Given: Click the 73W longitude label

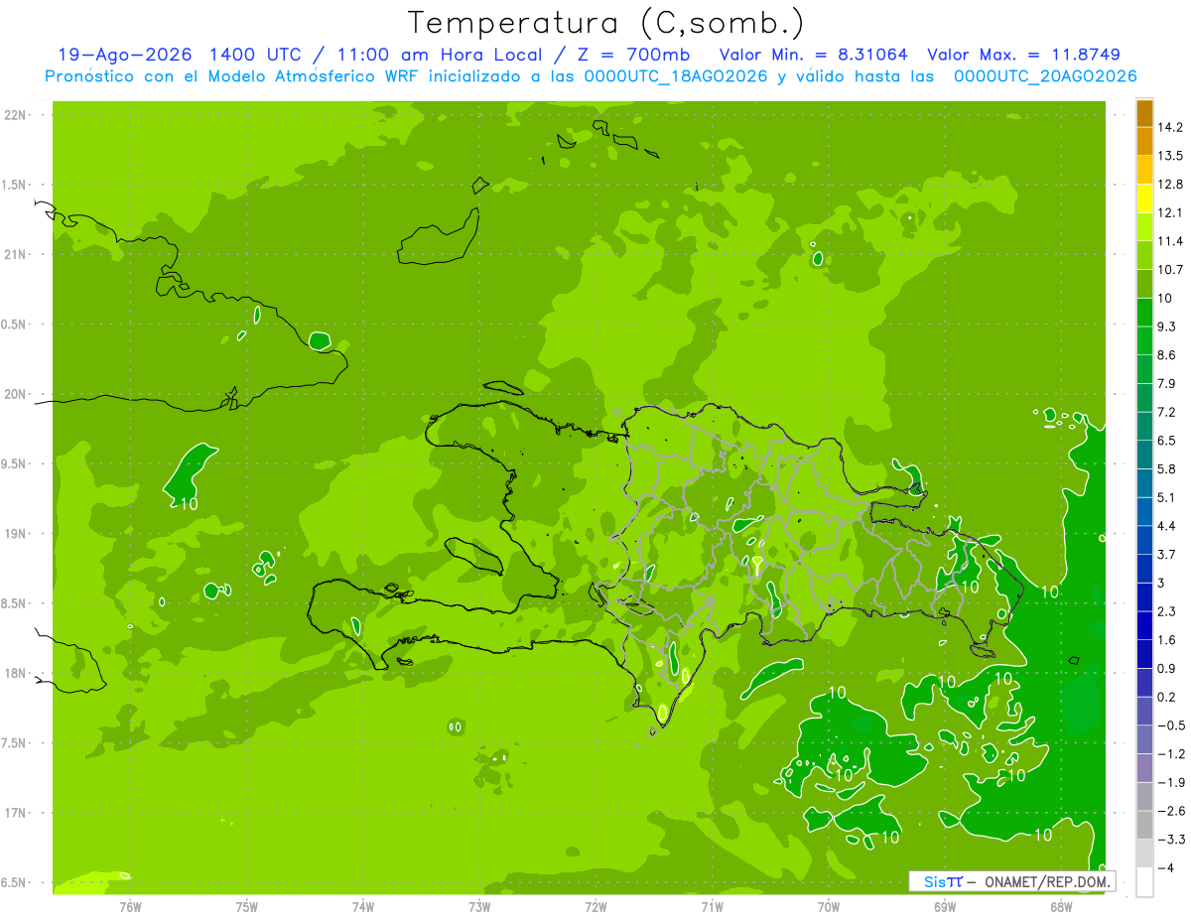Looking at the screenshot, I should click(x=479, y=906).
